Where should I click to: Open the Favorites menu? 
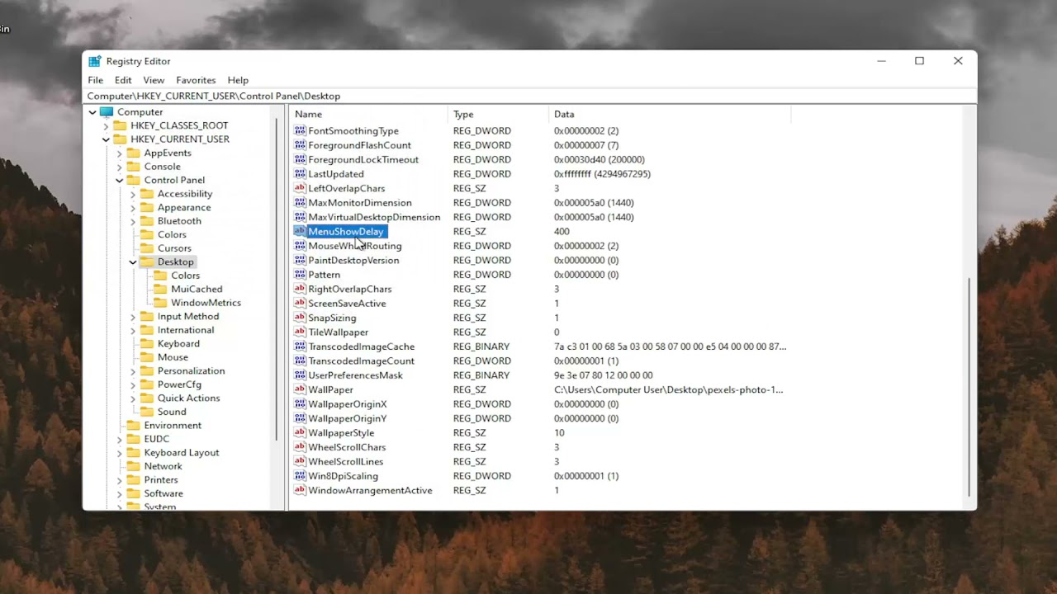pyautogui.click(x=196, y=80)
